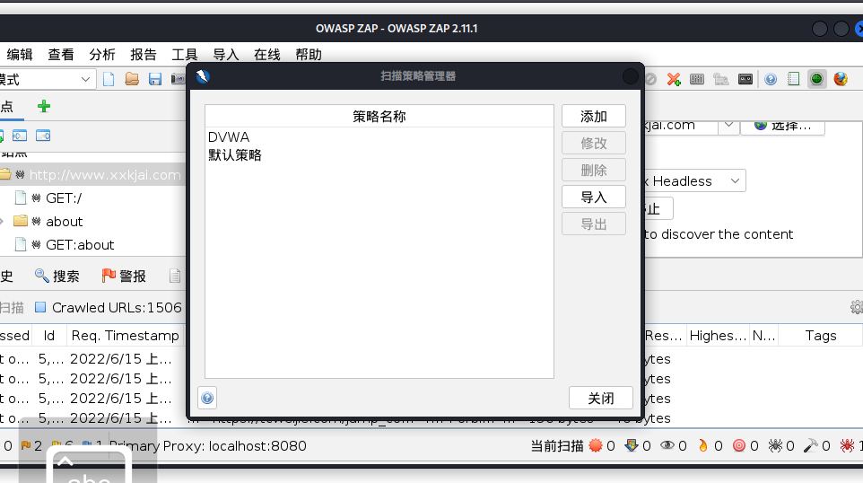The width and height of the screenshot is (863, 483).
Task: Click the gear icon above the Tags column
Action: coord(857,307)
